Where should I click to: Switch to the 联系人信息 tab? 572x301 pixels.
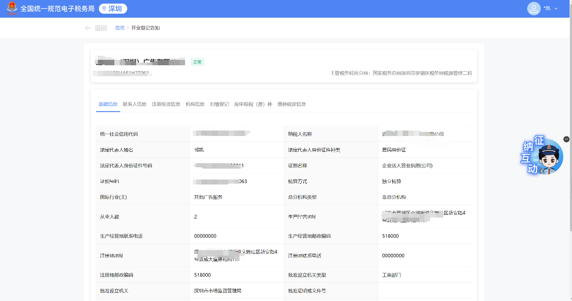pos(135,104)
